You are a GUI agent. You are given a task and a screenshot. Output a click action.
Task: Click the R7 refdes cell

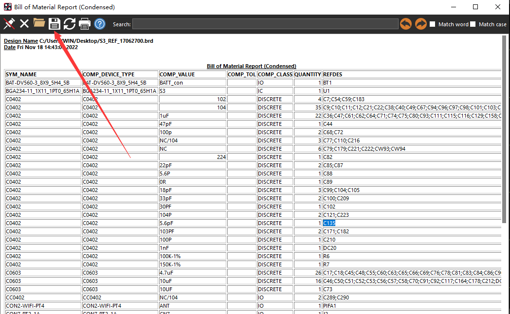(412, 264)
